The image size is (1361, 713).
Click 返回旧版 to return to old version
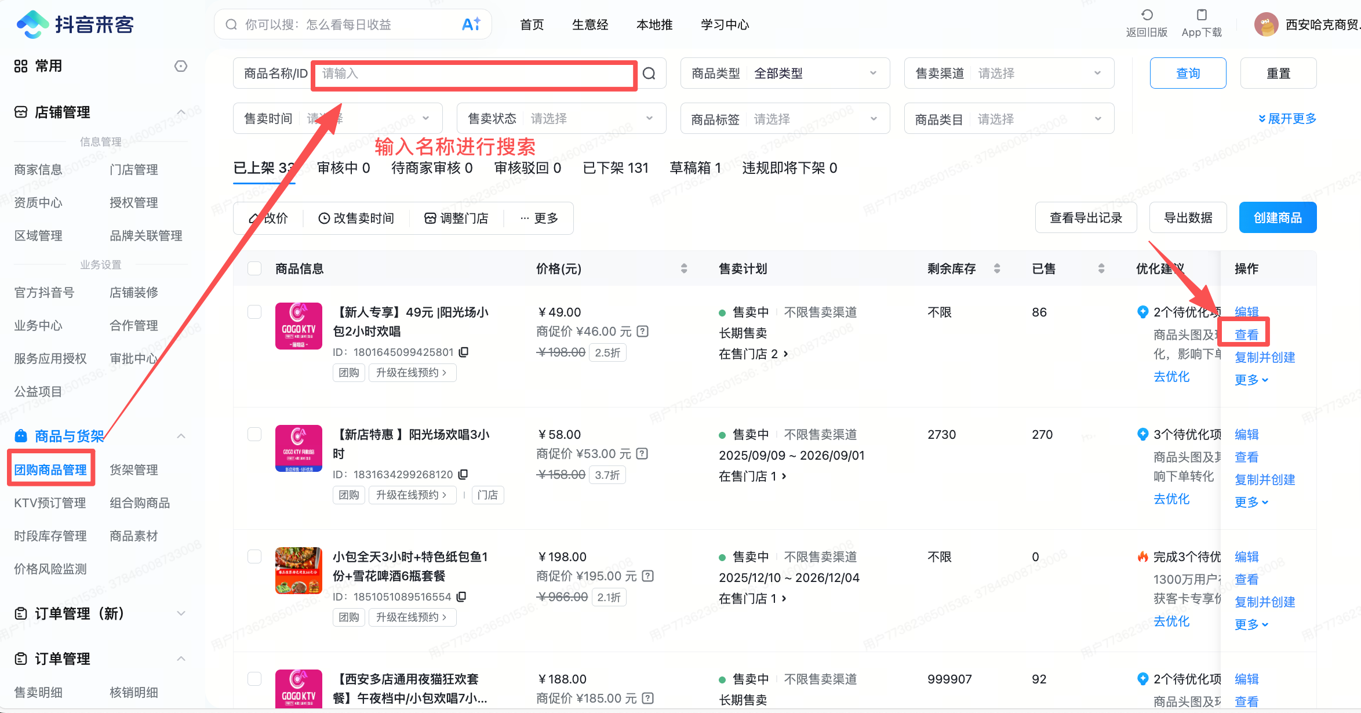(1146, 23)
